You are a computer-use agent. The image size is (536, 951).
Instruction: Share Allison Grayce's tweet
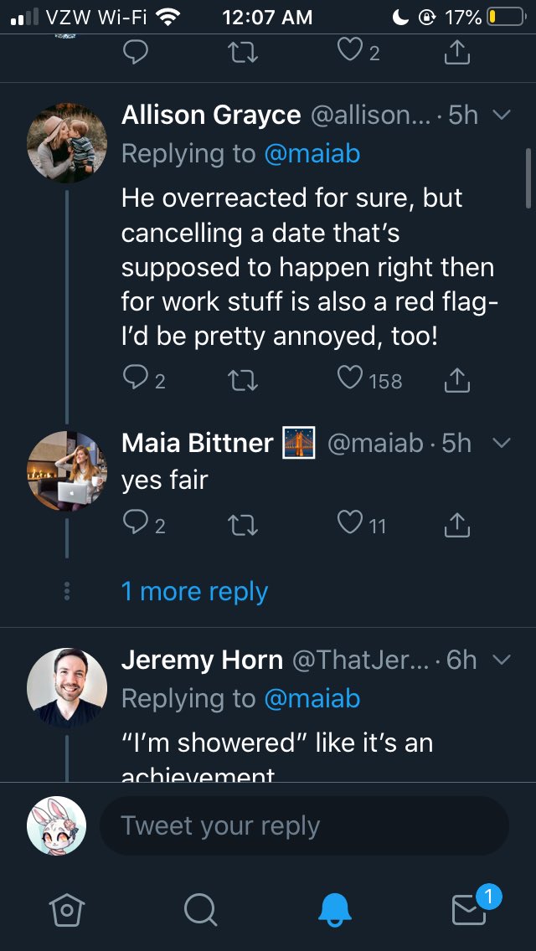click(458, 380)
